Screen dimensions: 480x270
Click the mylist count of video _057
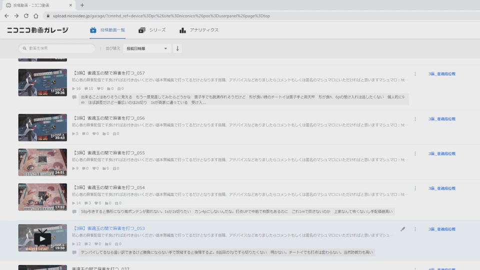(110, 88)
